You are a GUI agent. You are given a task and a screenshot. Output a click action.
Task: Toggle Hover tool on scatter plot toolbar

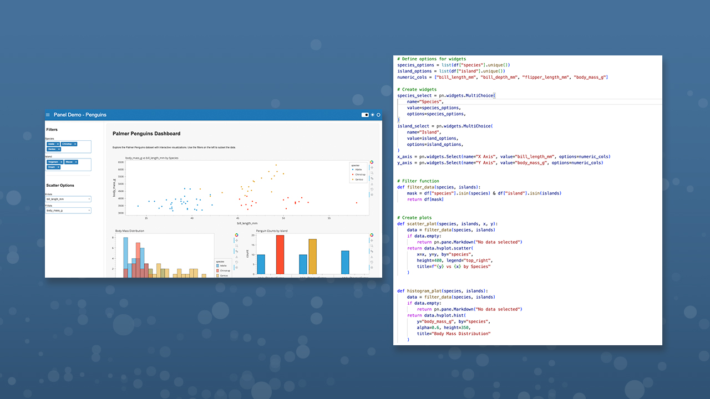[x=372, y=195]
